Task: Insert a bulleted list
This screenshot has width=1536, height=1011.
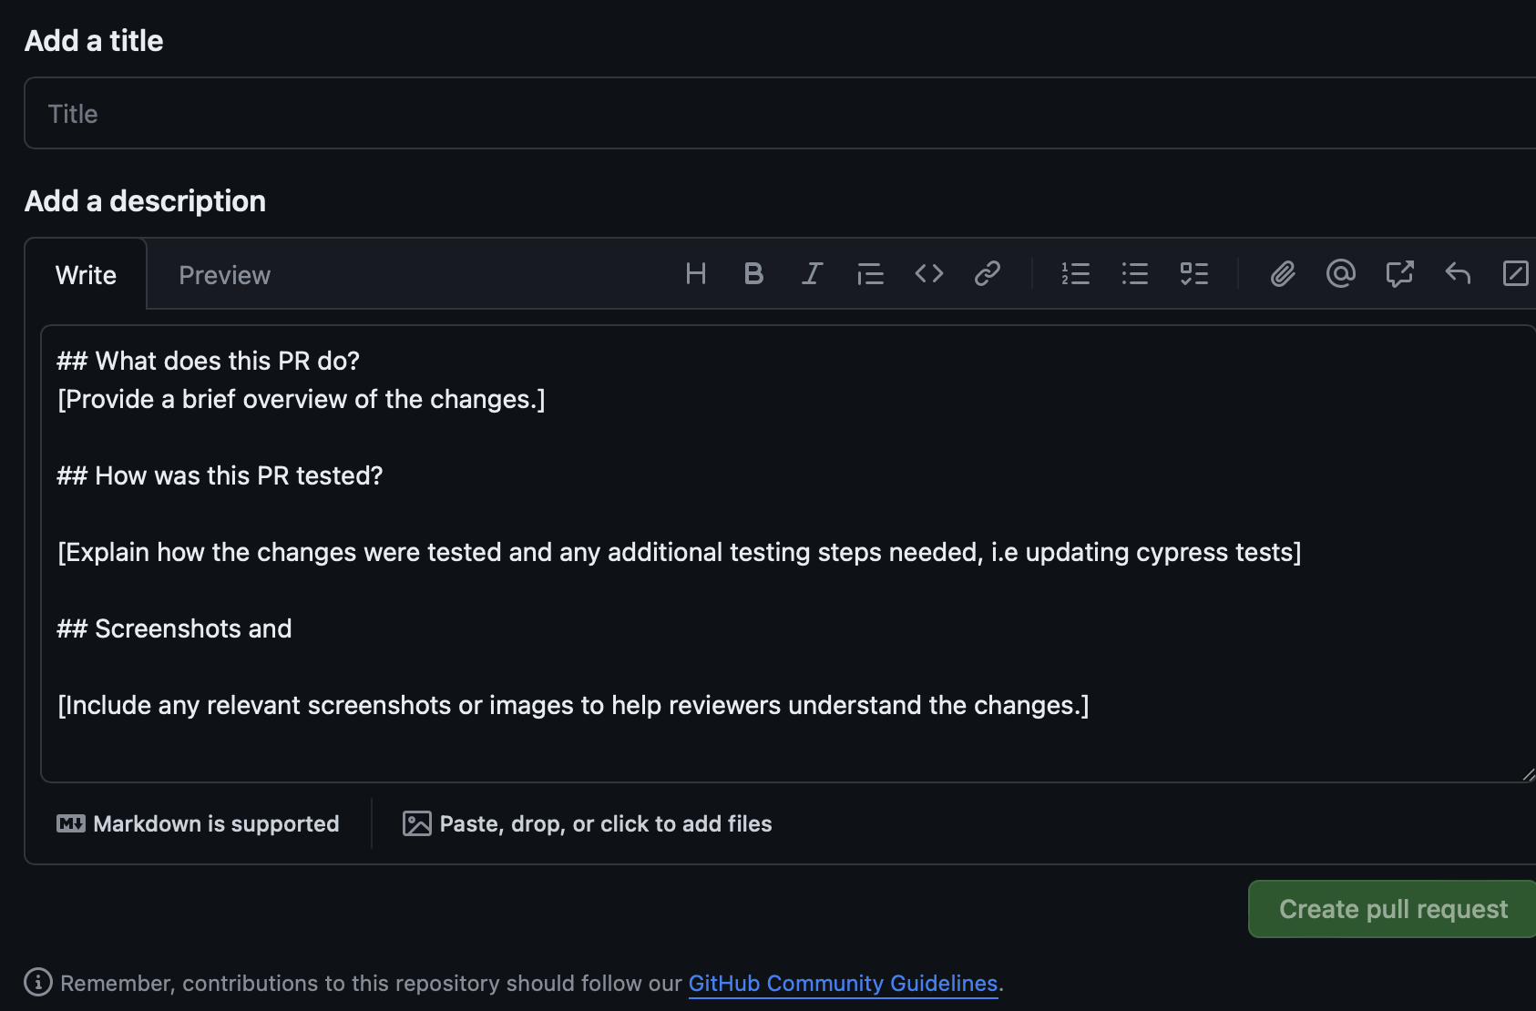Action: (1134, 274)
